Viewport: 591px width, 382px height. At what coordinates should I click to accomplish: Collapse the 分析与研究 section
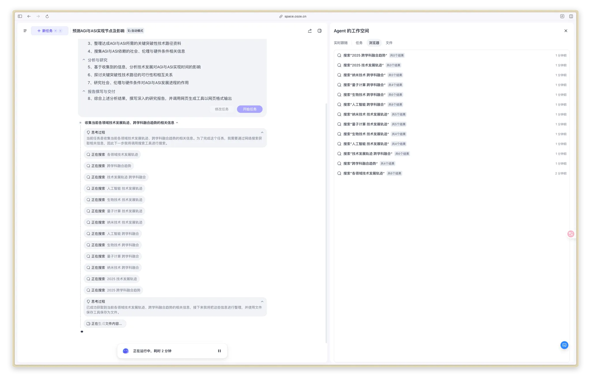coord(84,60)
